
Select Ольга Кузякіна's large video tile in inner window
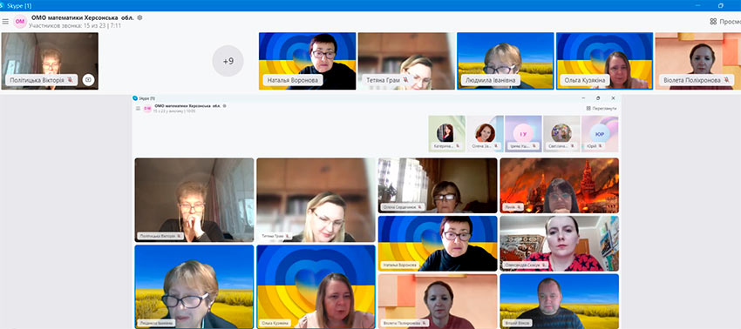316,286
